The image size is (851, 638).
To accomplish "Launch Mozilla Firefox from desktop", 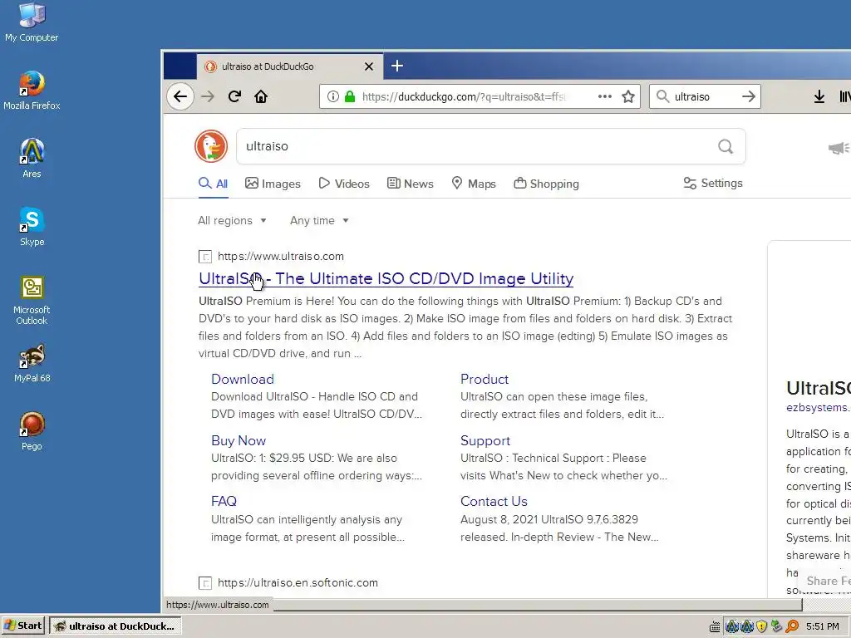I will 32,90.
